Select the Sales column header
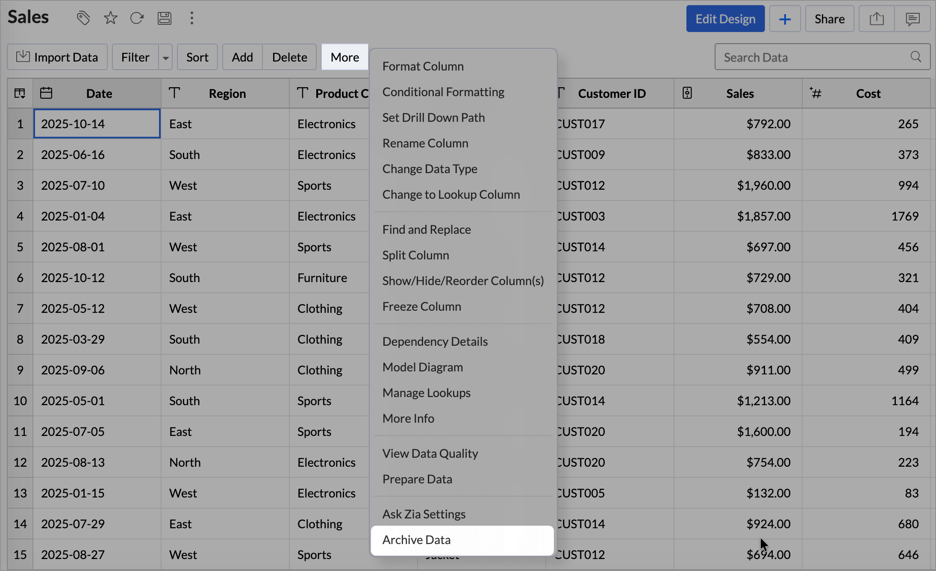Screen dimensions: 936x571 point(740,94)
